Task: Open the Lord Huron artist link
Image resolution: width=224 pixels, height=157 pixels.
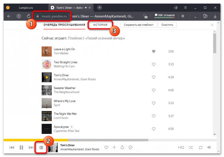Action: (x=61, y=118)
